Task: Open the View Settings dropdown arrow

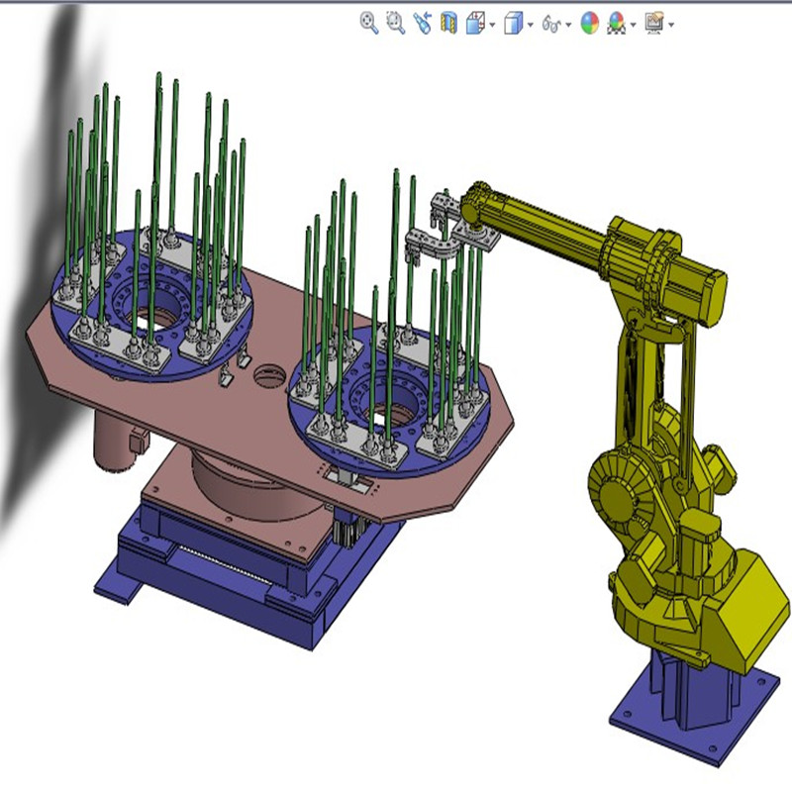Action: click(x=671, y=24)
